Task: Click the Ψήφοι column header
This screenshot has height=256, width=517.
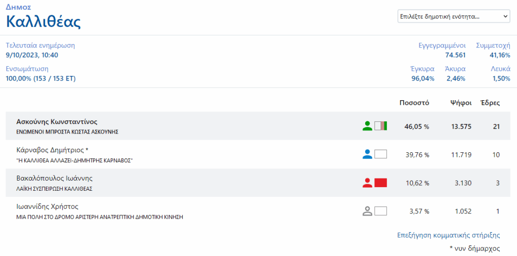Action: tap(461, 103)
